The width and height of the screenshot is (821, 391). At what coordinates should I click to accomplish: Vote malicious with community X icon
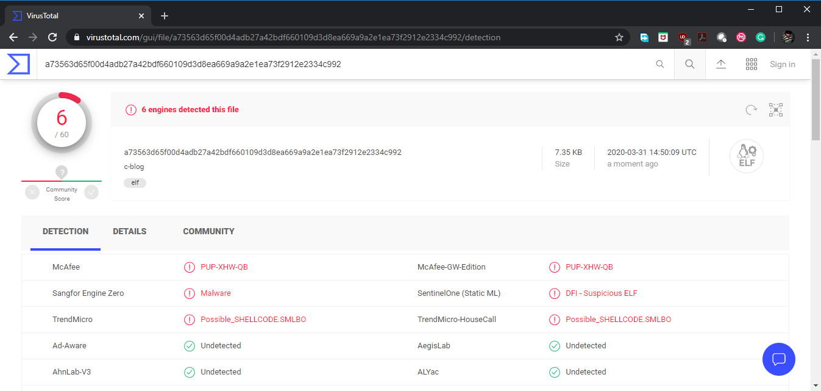tap(32, 192)
